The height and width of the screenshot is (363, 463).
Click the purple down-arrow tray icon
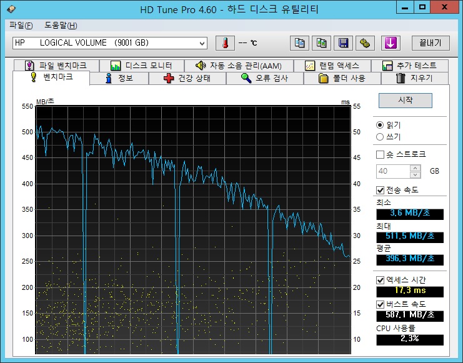pos(391,43)
